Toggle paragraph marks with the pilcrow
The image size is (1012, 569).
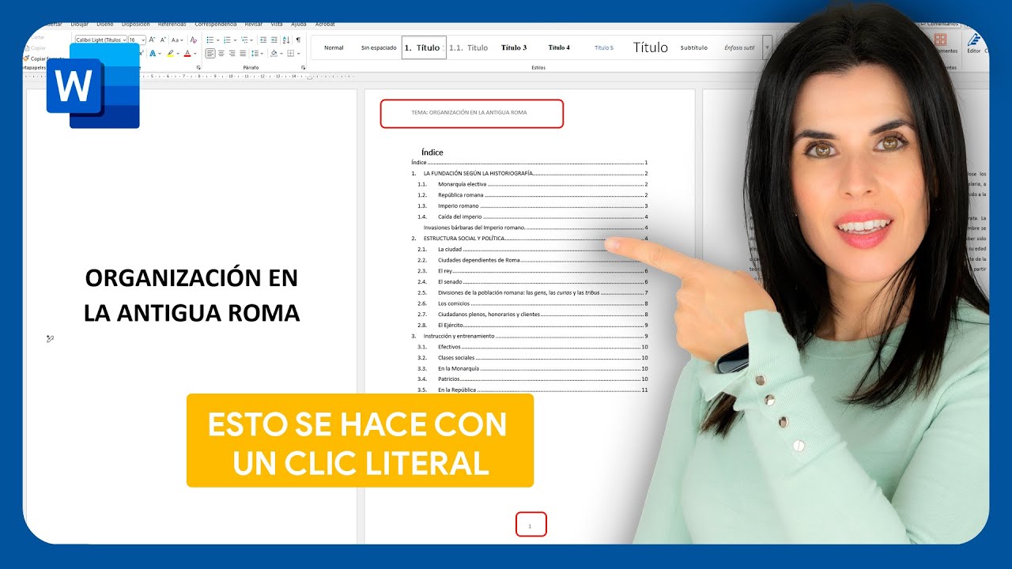298,40
